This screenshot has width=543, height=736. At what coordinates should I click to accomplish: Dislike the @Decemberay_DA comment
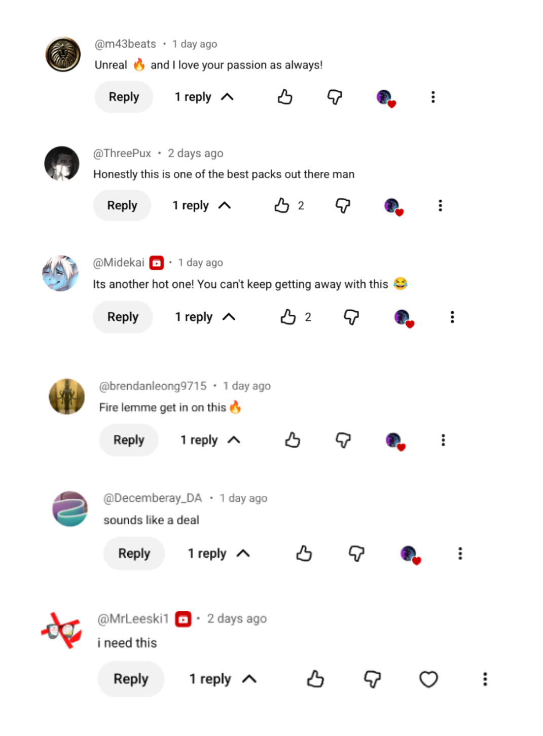coord(356,553)
